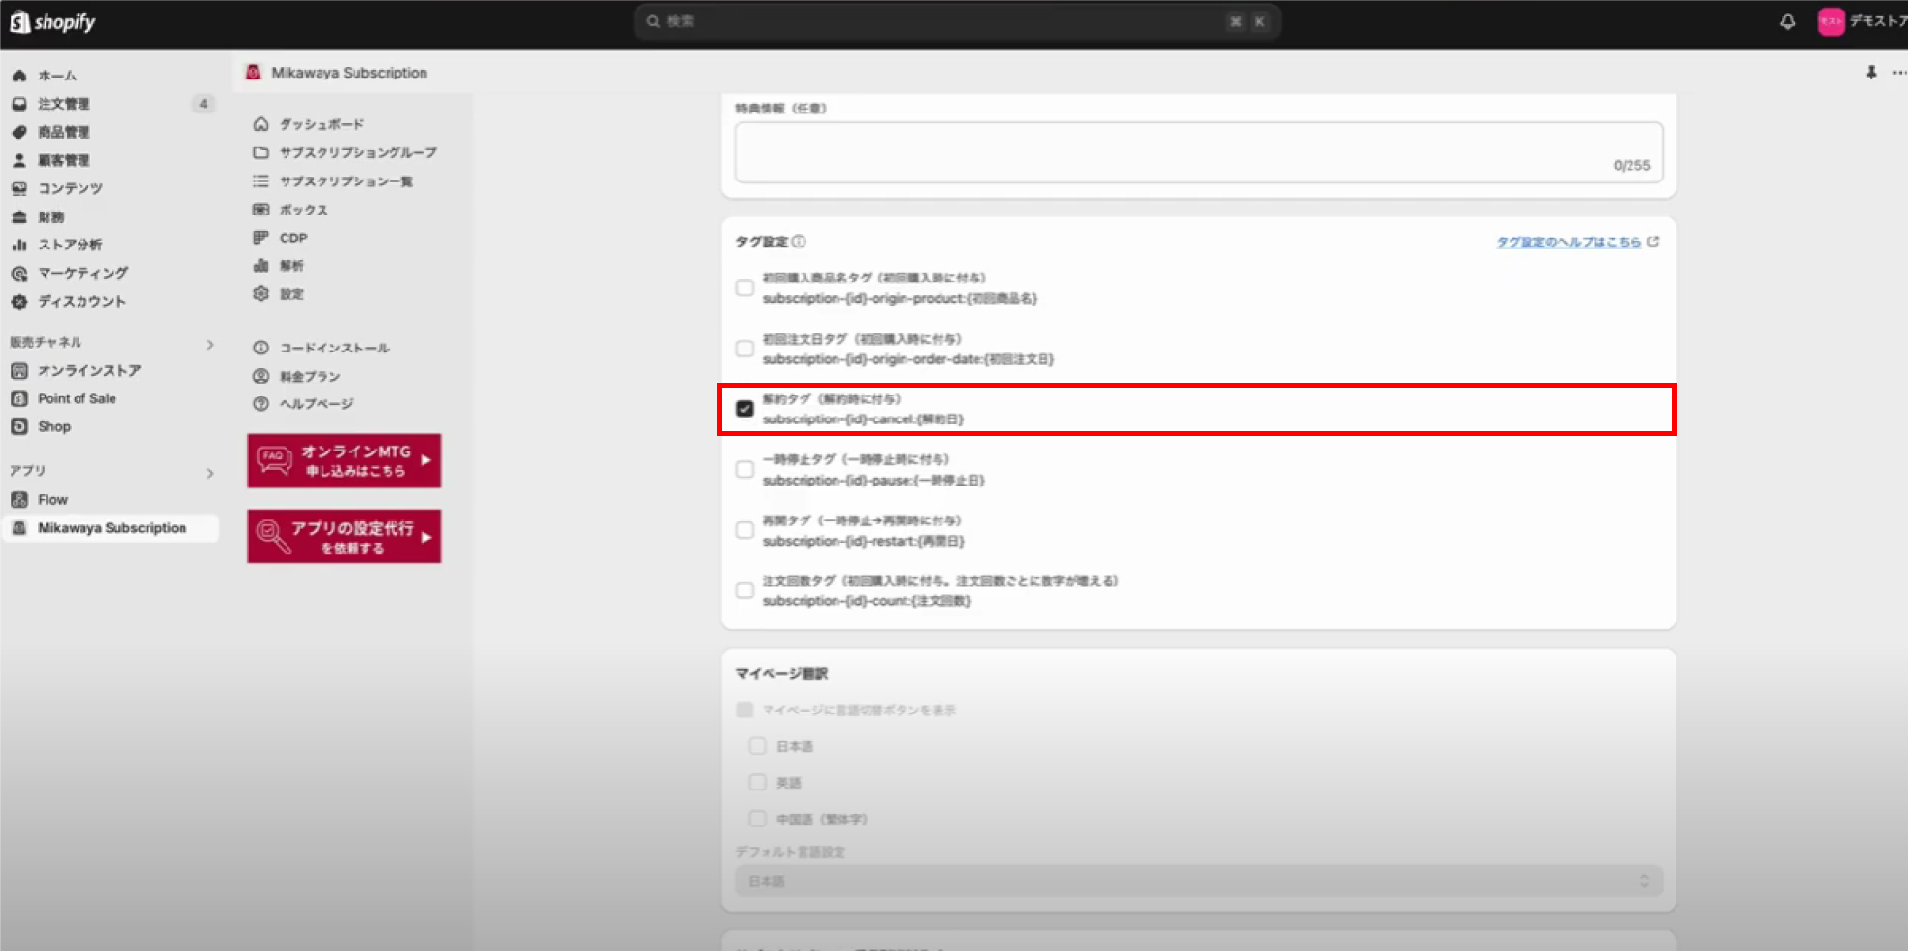
Task: Click the Mikawaya Subscription app header icon
Action: point(254,73)
